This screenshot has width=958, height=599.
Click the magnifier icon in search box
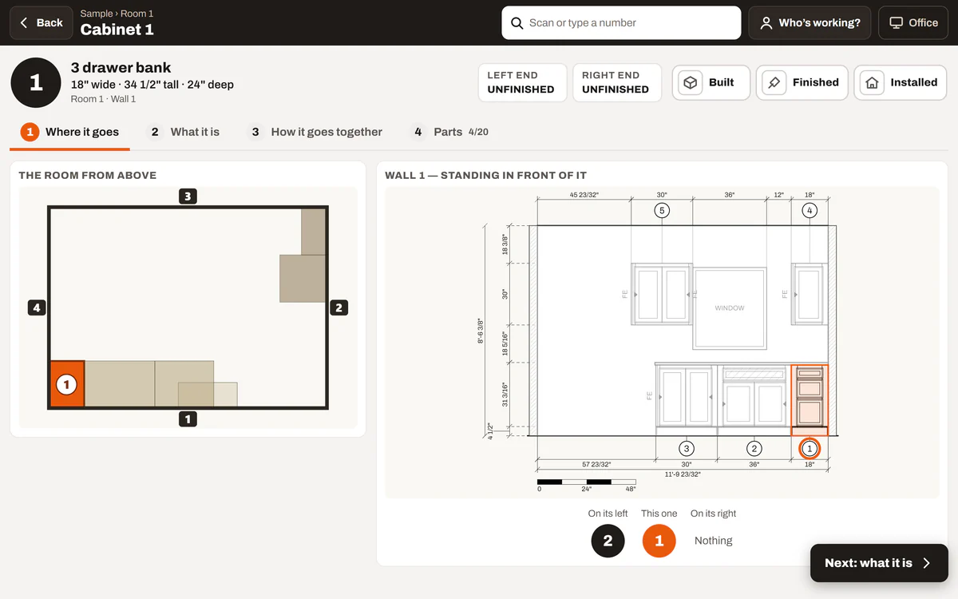pyautogui.click(x=517, y=23)
